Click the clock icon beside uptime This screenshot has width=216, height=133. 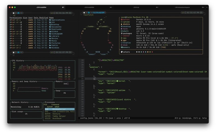(122, 22)
